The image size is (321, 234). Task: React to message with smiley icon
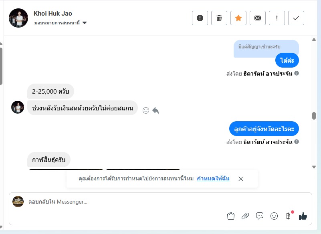click(146, 110)
